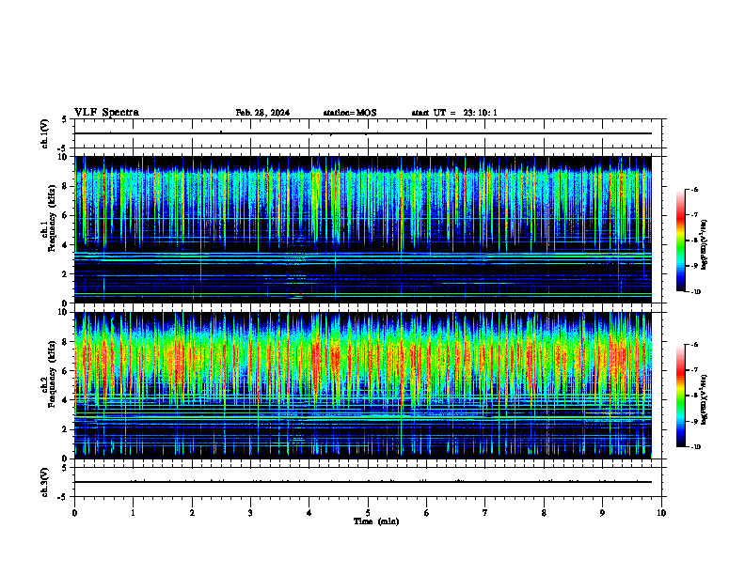Screen dimensions: 745x575
Task: Click the "VLF Spectra" title text
Action: 106,112
